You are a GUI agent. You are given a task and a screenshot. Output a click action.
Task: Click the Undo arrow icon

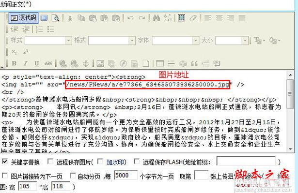pos(130,18)
